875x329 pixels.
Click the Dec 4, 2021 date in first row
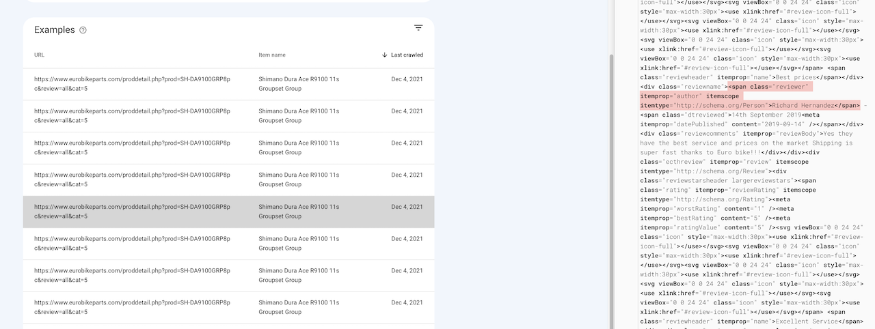click(407, 79)
